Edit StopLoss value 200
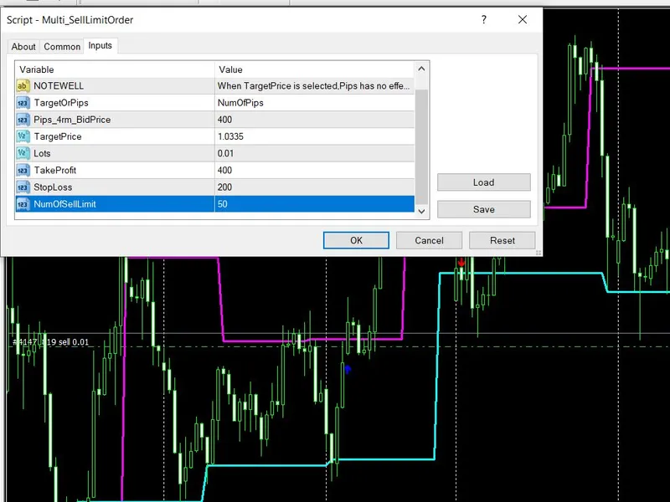This screenshot has width=670, height=502. coord(315,187)
